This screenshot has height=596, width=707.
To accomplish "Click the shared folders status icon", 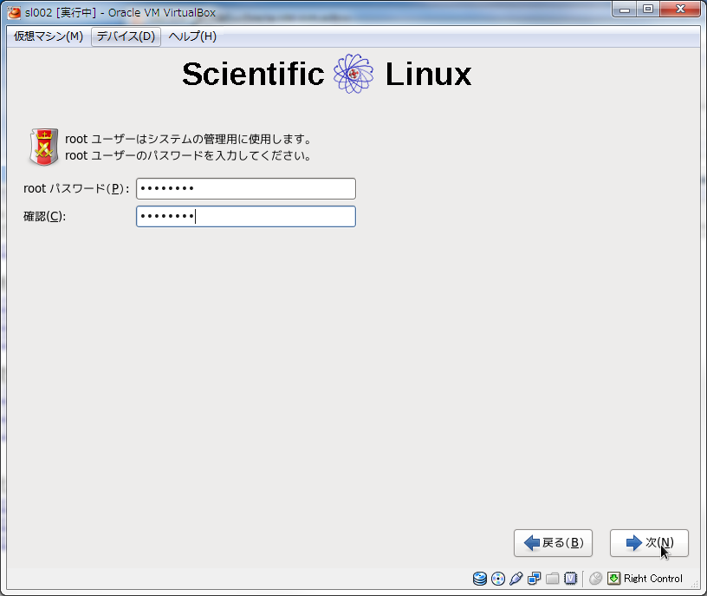I will click(x=553, y=579).
